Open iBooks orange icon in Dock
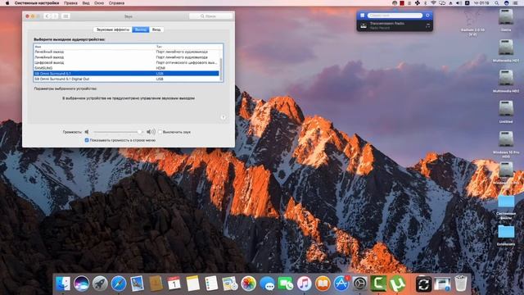524x295 pixels. (x=323, y=284)
